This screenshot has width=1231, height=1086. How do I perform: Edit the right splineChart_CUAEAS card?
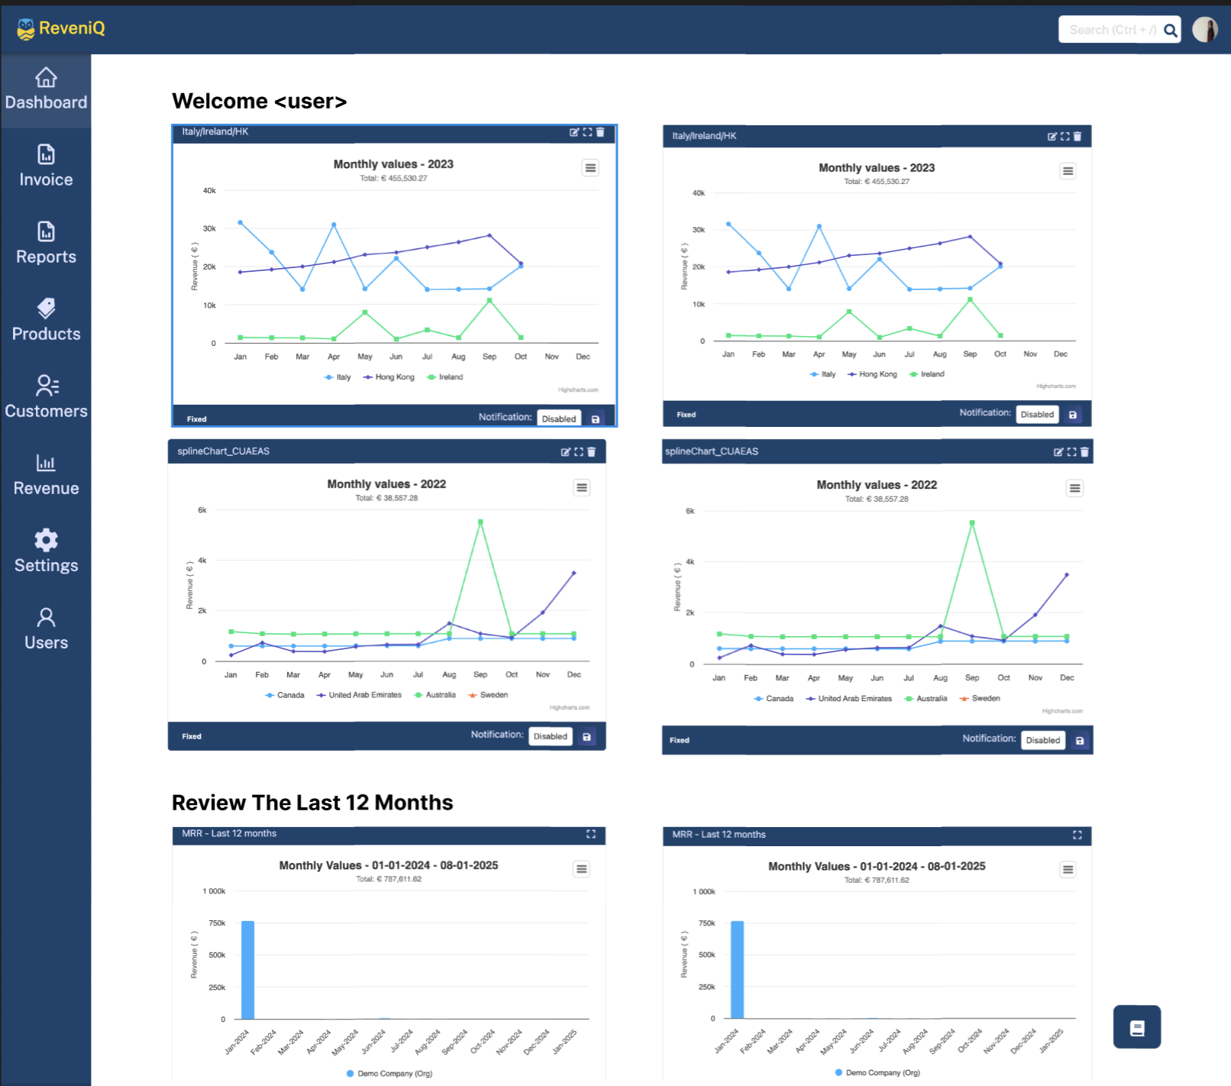(1058, 452)
